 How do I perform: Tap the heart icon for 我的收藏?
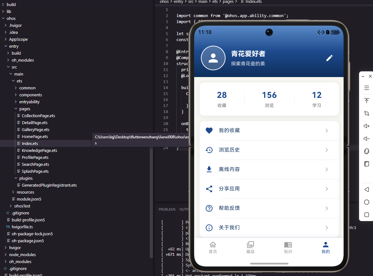[209, 130]
